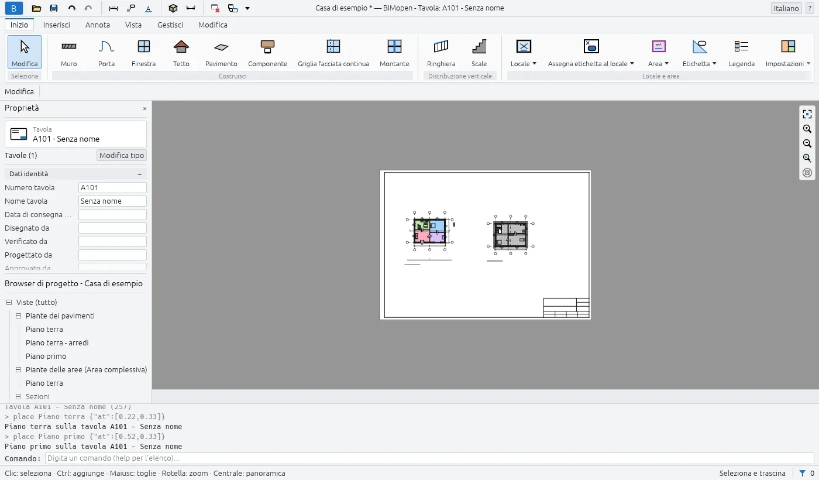Open the help question mark button

[x=810, y=8]
